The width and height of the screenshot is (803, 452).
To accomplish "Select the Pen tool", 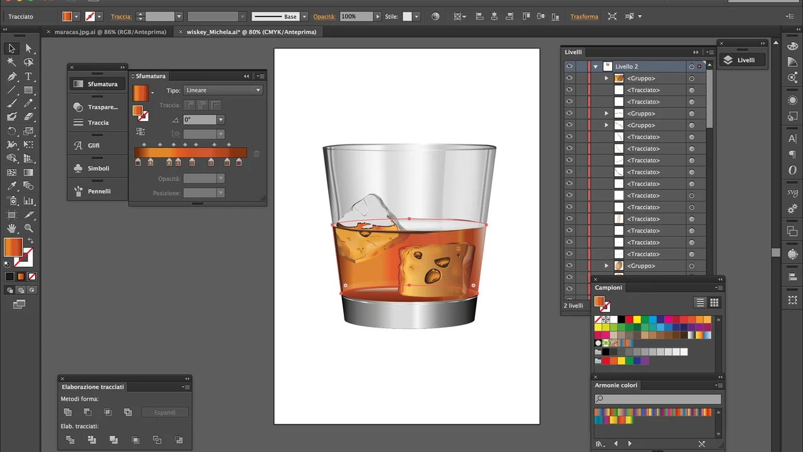I will (x=12, y=76).
